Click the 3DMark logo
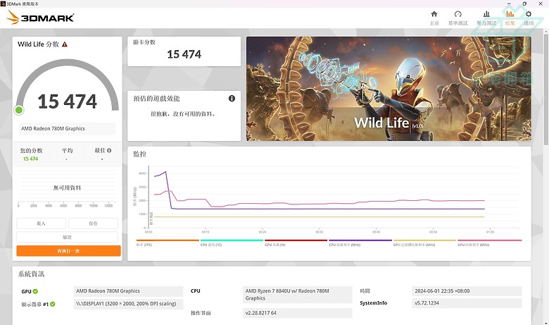This screenshot has width=549, height=325. click(40, 17)
